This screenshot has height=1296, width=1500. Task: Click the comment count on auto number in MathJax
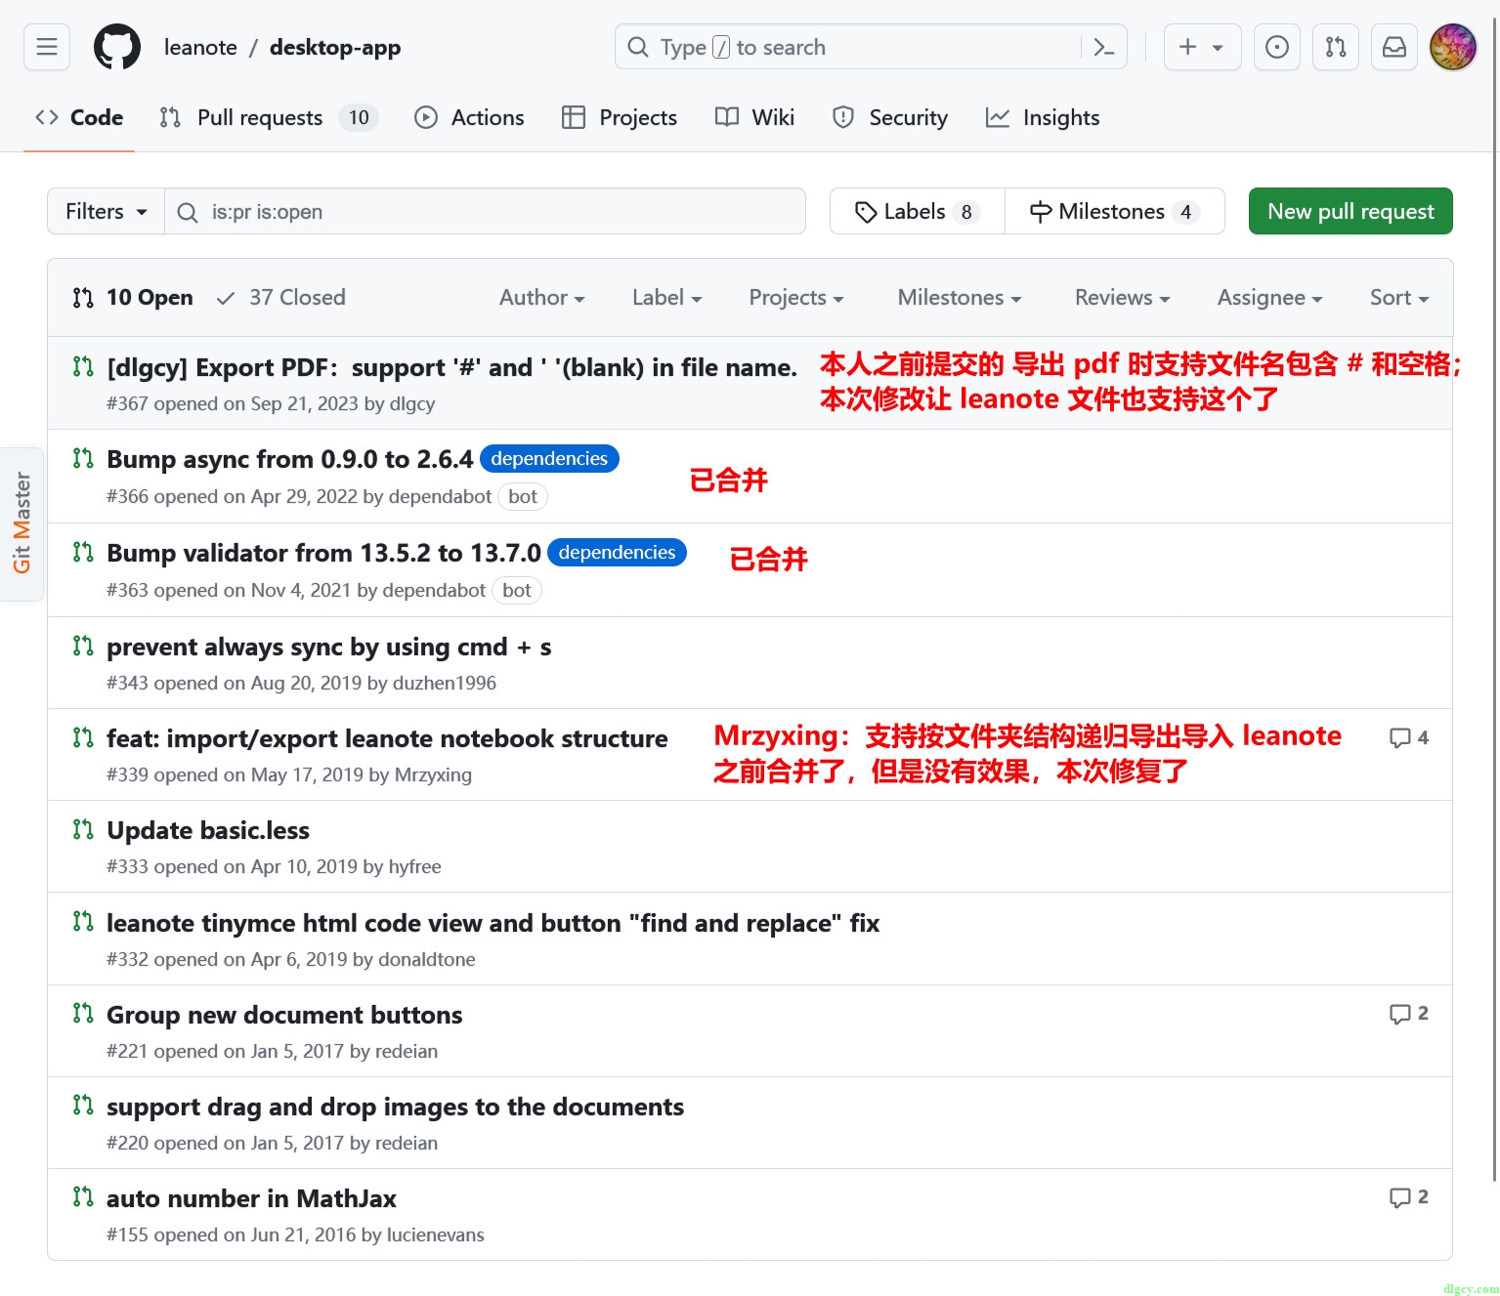1408,1197
